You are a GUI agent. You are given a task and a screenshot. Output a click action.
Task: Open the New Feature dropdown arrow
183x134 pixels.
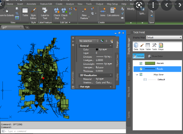click(x=89, y=17)
